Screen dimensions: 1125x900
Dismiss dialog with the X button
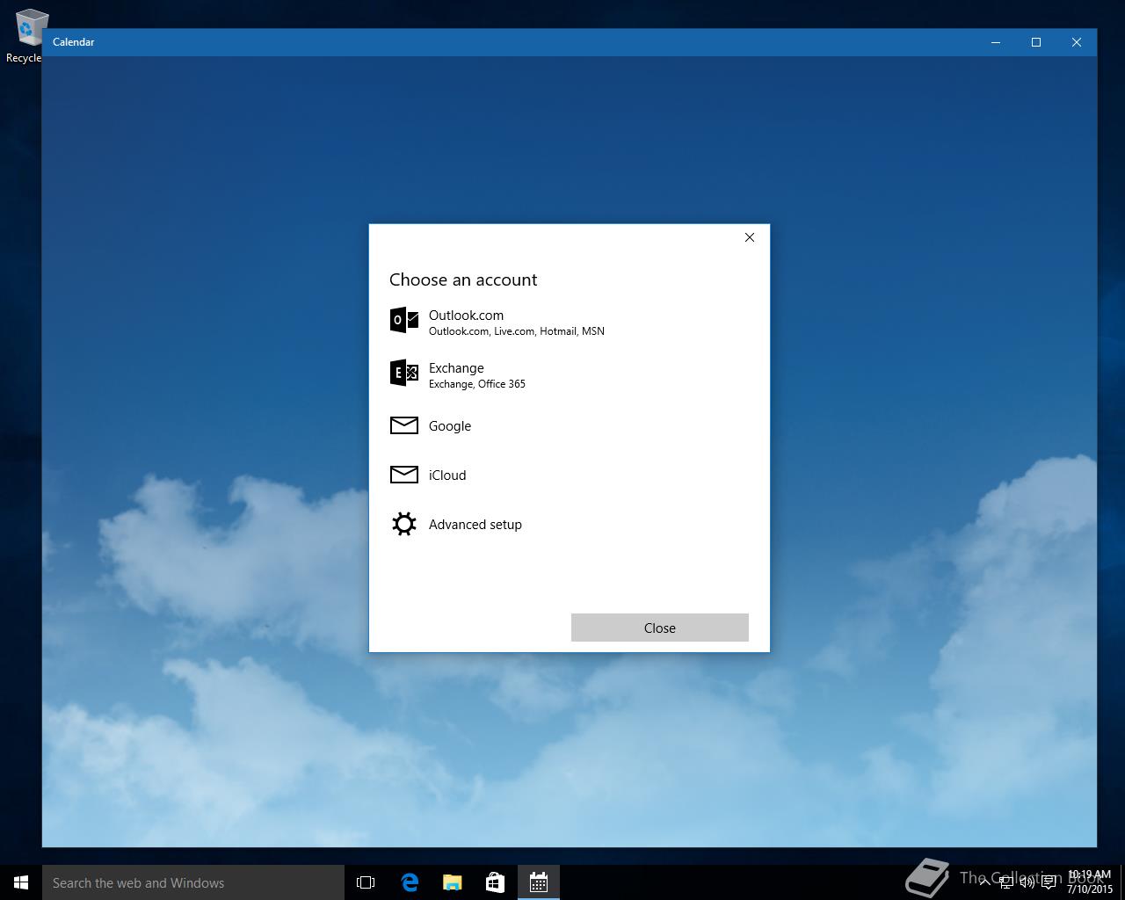coord(750,237)
